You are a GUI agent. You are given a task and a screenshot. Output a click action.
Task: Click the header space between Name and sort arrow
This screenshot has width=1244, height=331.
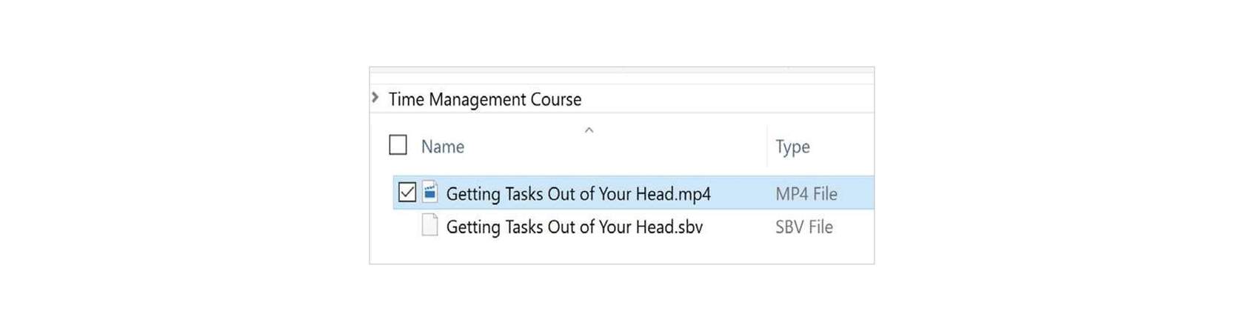pos(524,147)
